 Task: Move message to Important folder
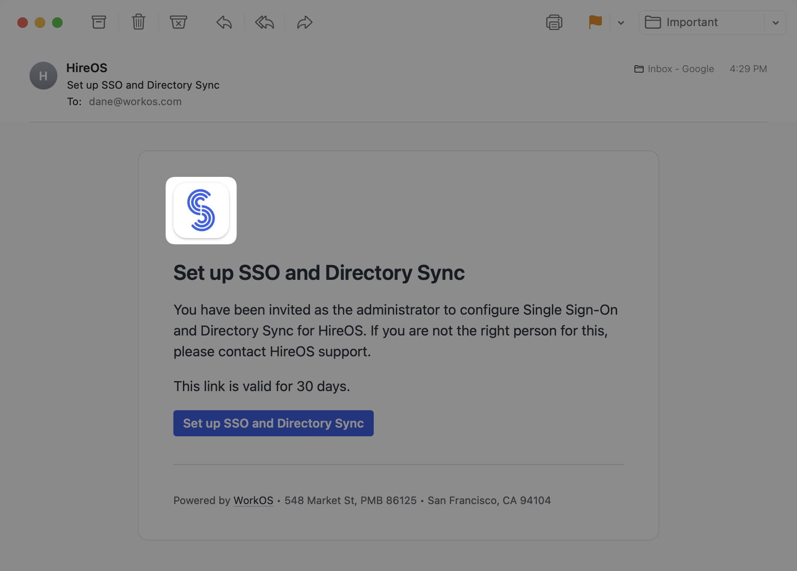pos(701,23)
